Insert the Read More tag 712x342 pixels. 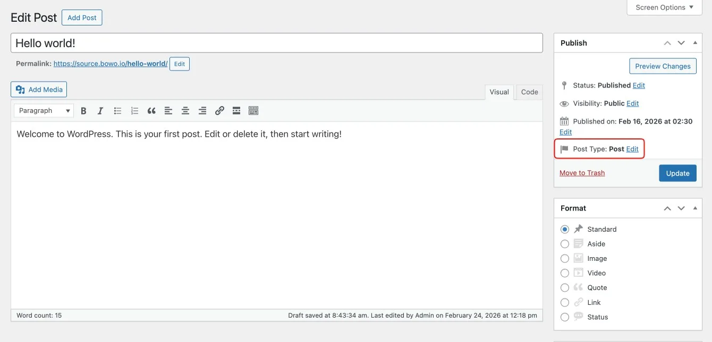click(x=236, y=111)
